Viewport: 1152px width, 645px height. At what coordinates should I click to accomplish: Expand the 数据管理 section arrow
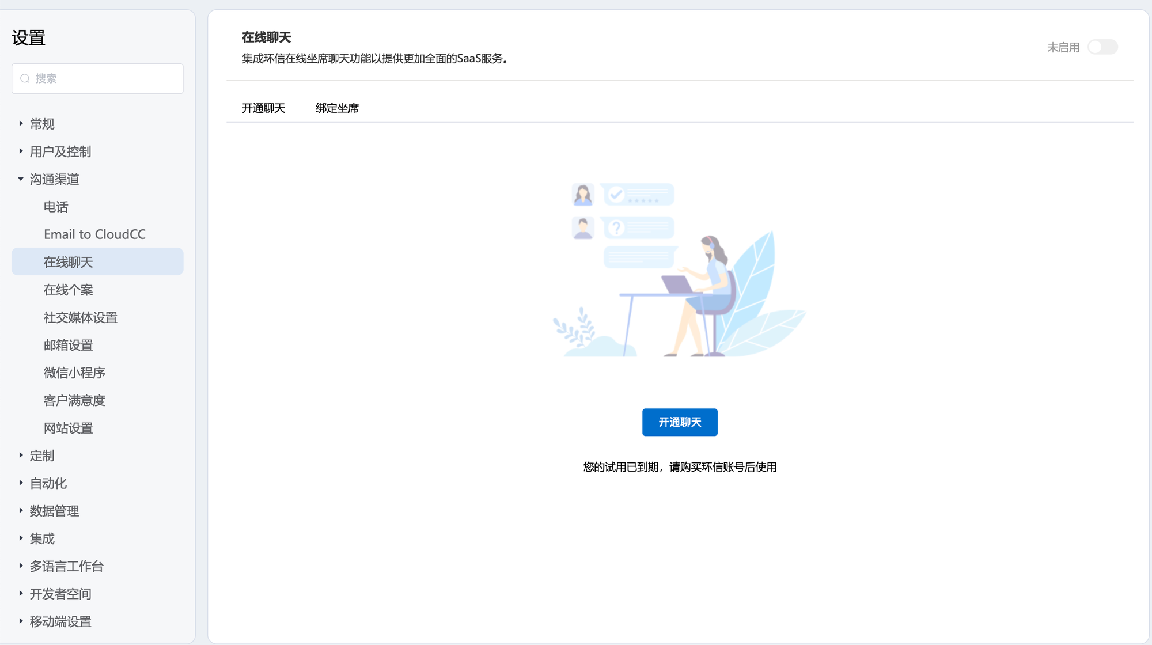(x=21, y=511)
